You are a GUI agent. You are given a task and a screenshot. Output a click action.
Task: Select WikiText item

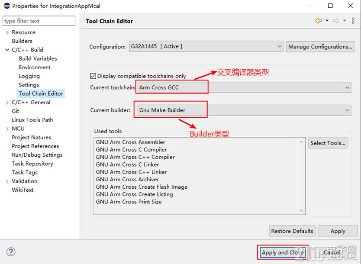pos(23,190)
